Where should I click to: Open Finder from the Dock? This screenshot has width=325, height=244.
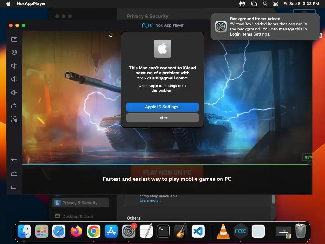click(x=24, y=231)
